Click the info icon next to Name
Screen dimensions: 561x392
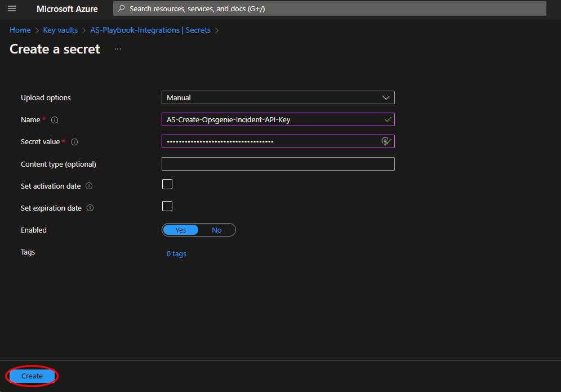coord(55,120)
